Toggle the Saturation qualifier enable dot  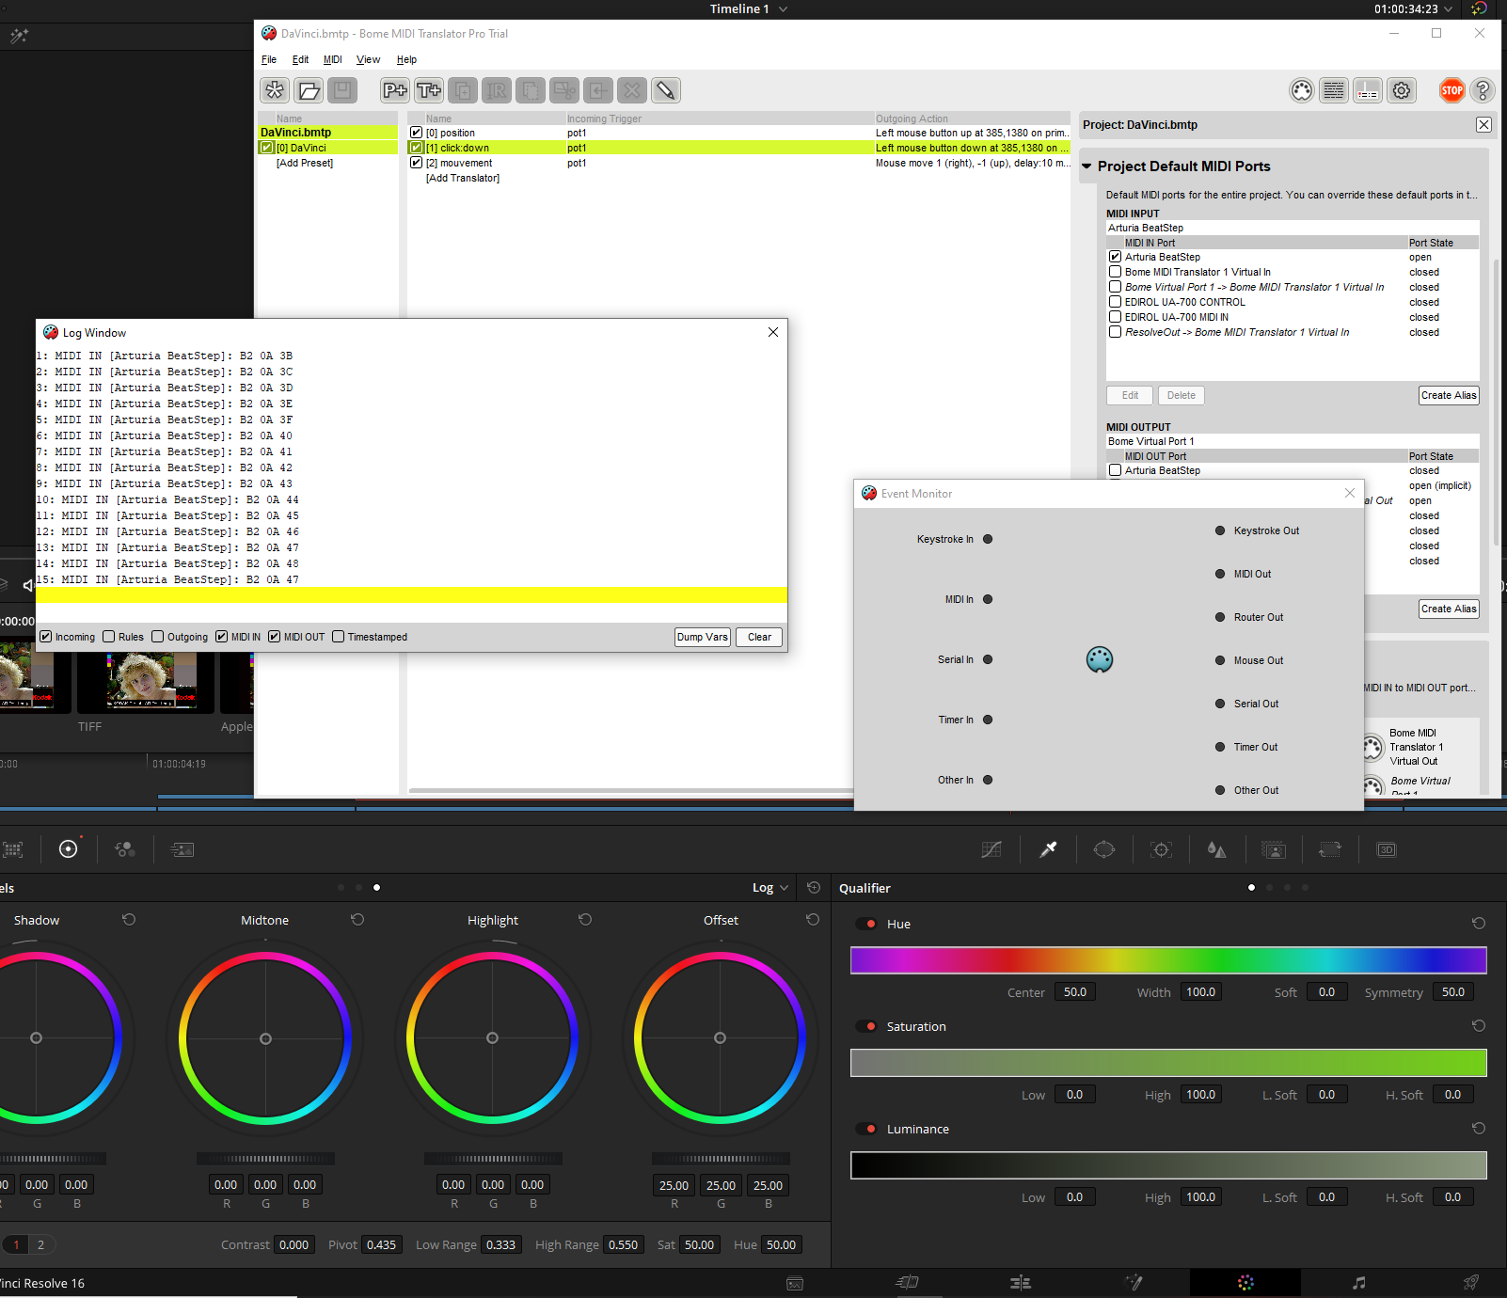[866, 1026]
